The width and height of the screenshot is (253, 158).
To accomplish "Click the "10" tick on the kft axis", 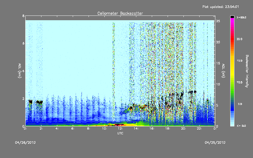I will pos(218,84).
